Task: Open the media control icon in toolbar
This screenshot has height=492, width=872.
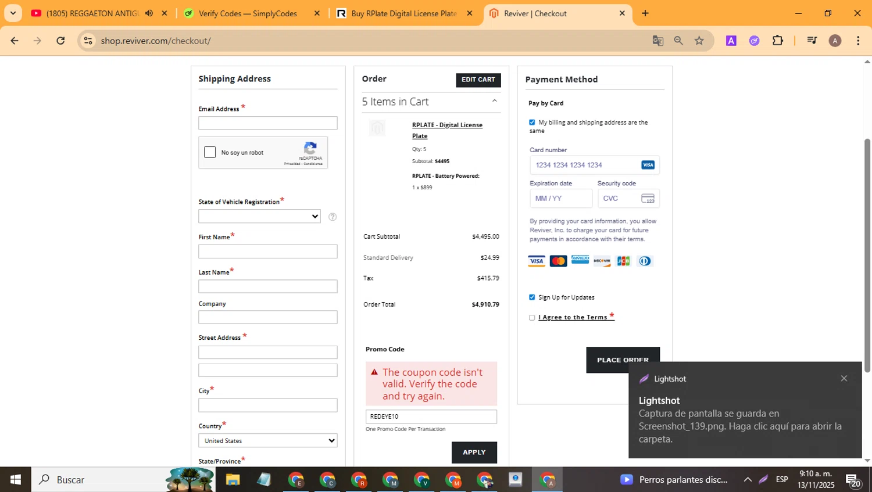Action: 812,41
